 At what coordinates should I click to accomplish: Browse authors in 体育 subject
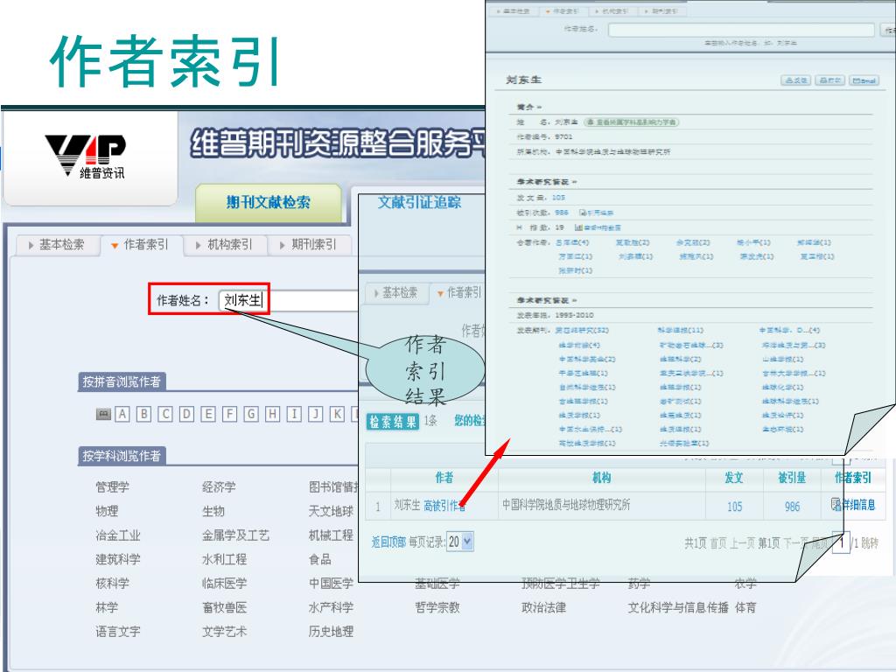(x=745, y=607)
